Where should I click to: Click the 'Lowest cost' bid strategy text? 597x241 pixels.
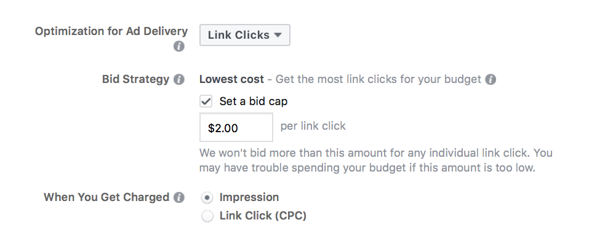231,79
